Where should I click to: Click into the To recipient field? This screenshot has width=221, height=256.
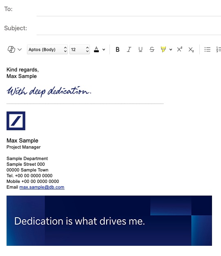coord(129,9)
